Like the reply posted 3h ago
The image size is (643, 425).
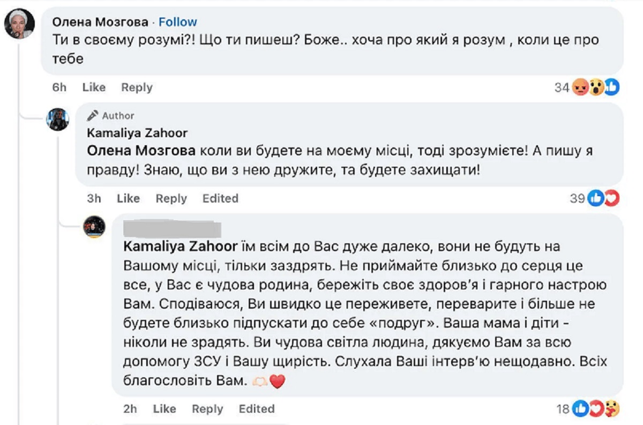128,198
